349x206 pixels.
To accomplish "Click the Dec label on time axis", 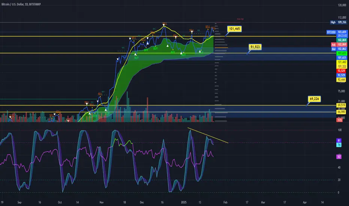I will tap(142, 202).
